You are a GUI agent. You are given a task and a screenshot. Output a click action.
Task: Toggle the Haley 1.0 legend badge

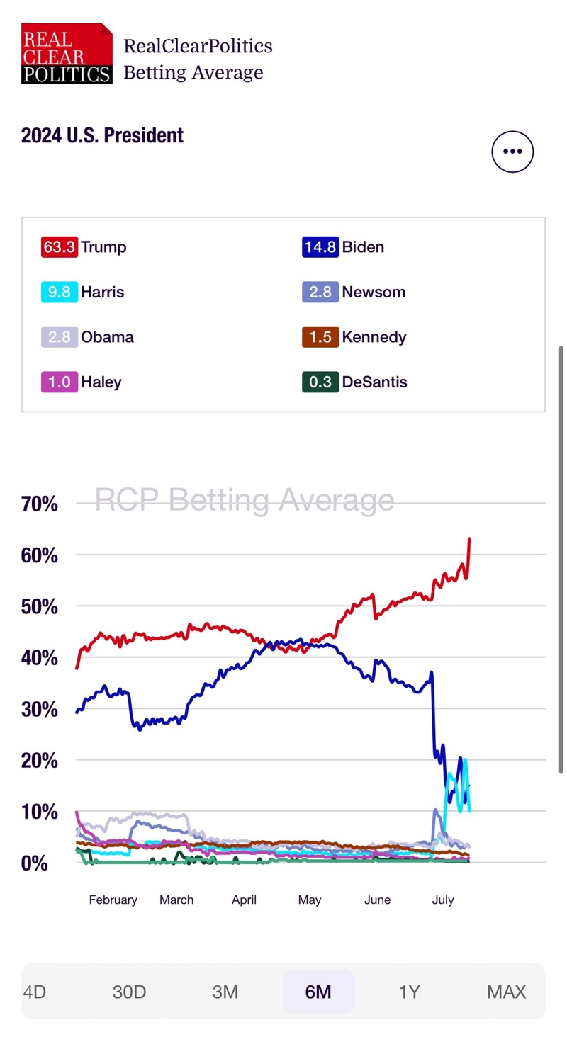pos(60,382)
